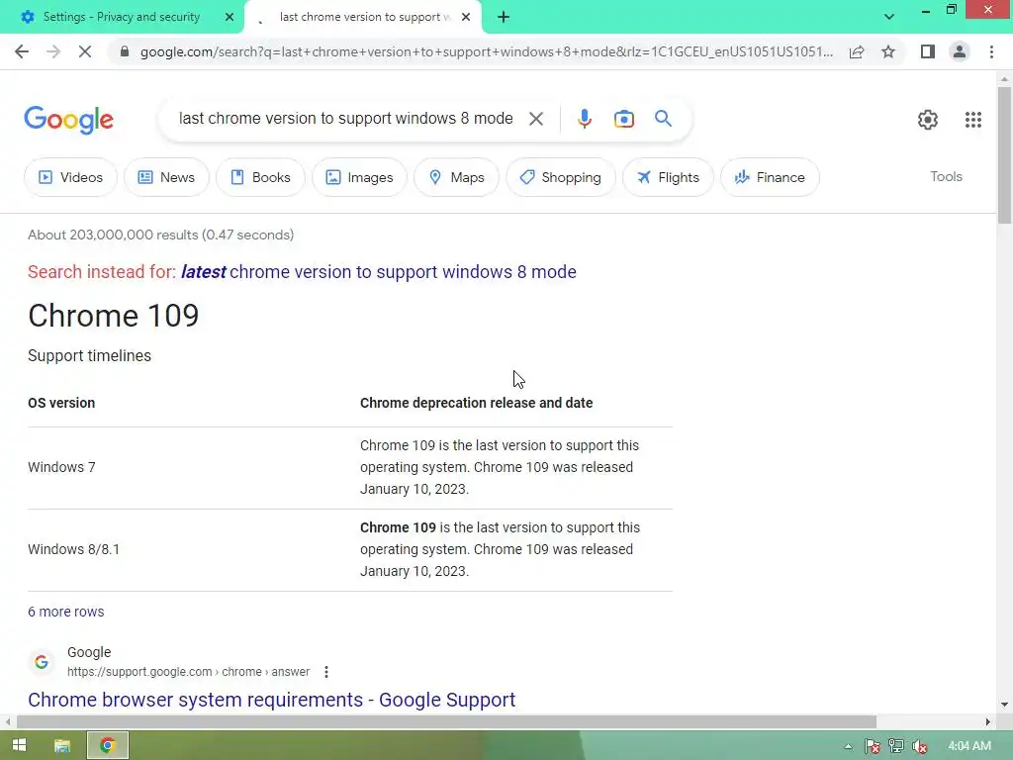1013x760 pixels.
Task: Select the Windows 7 table cell
Action: 61,467
